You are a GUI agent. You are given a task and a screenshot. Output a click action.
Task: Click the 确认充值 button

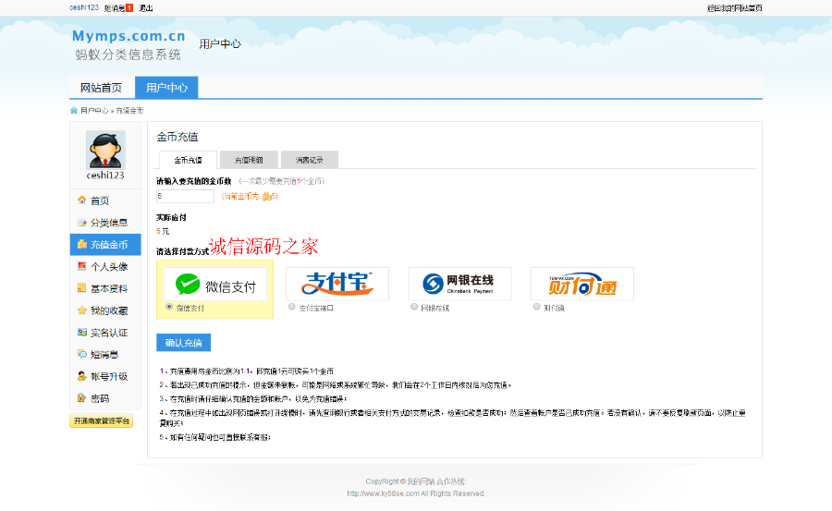coord(184,343)
